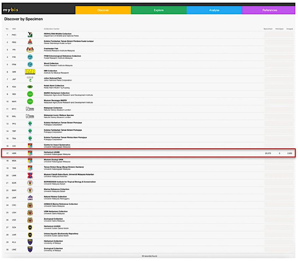This screenshot has height=261, width=298.
Task: Click the USM Herbarium Collection crest
Action: pos(30,212)
